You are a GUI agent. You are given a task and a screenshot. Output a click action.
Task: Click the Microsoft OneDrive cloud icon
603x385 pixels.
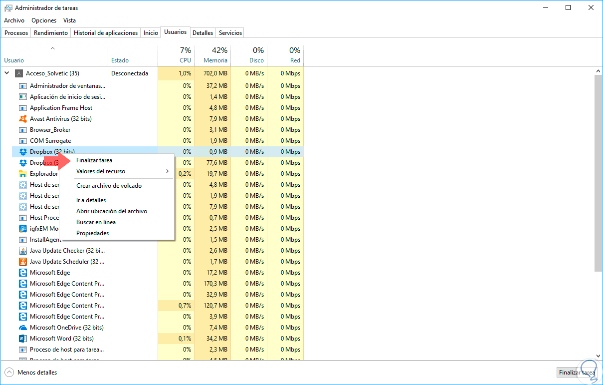click(x=22, y=328)
